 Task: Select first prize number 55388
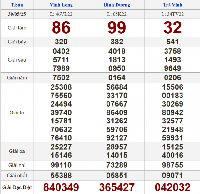(61, 175)
